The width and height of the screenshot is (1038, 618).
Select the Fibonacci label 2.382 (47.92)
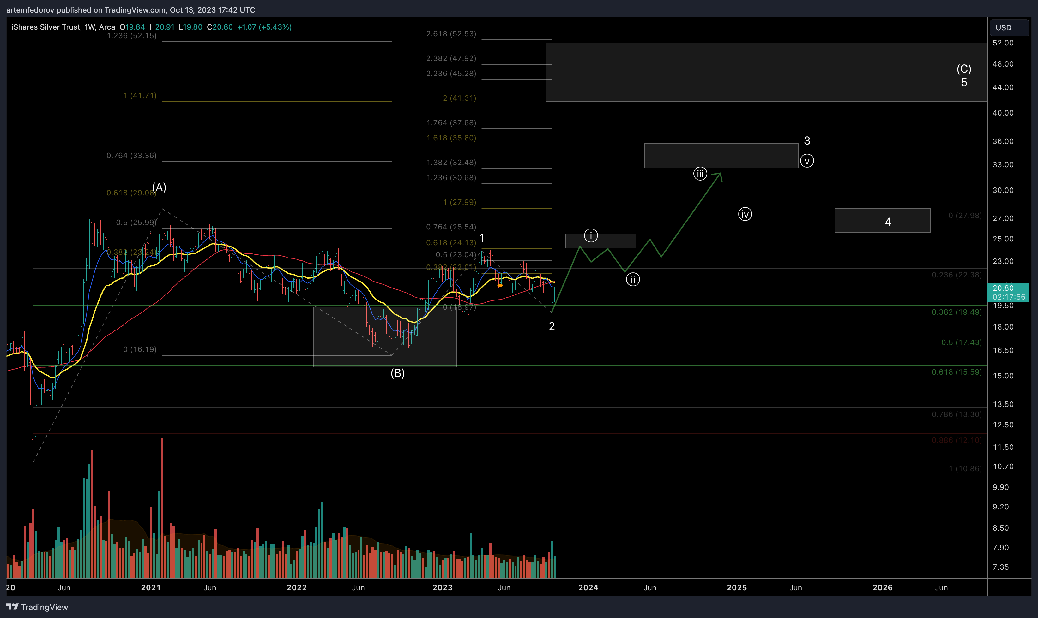click(x=451, y=58)
